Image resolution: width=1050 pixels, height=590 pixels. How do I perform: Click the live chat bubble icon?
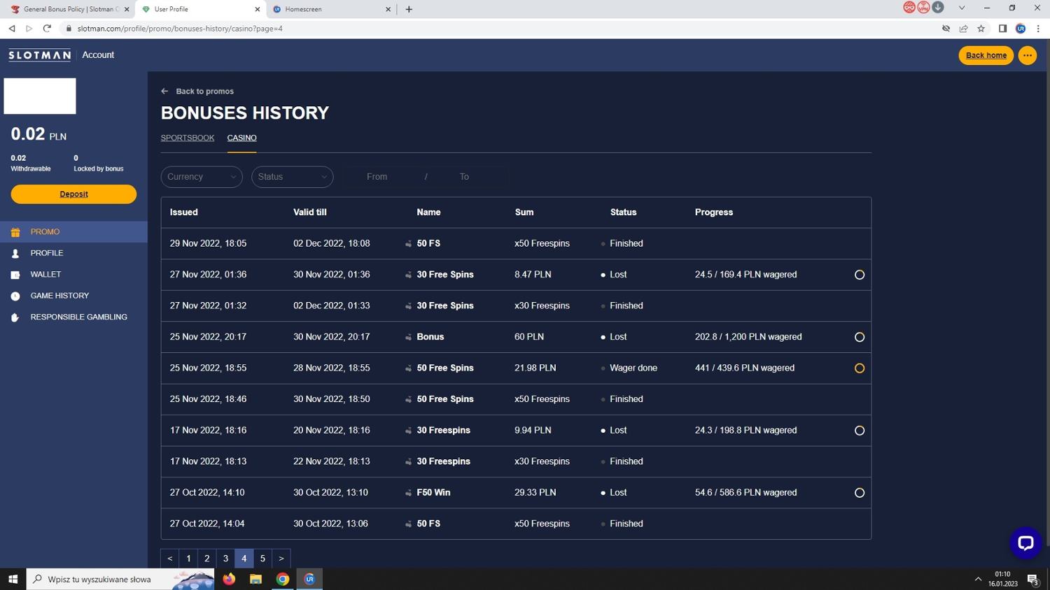[1025, 543]
